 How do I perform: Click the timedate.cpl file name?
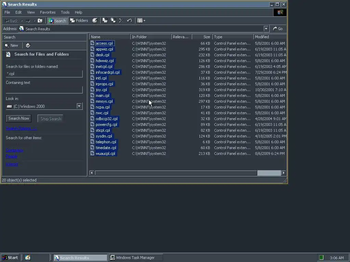point(106,148)
